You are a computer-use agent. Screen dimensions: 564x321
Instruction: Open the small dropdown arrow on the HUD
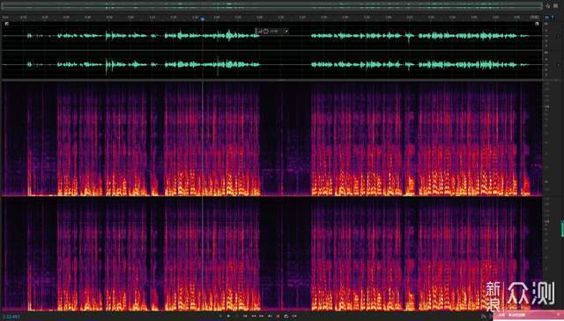(286, 32)
